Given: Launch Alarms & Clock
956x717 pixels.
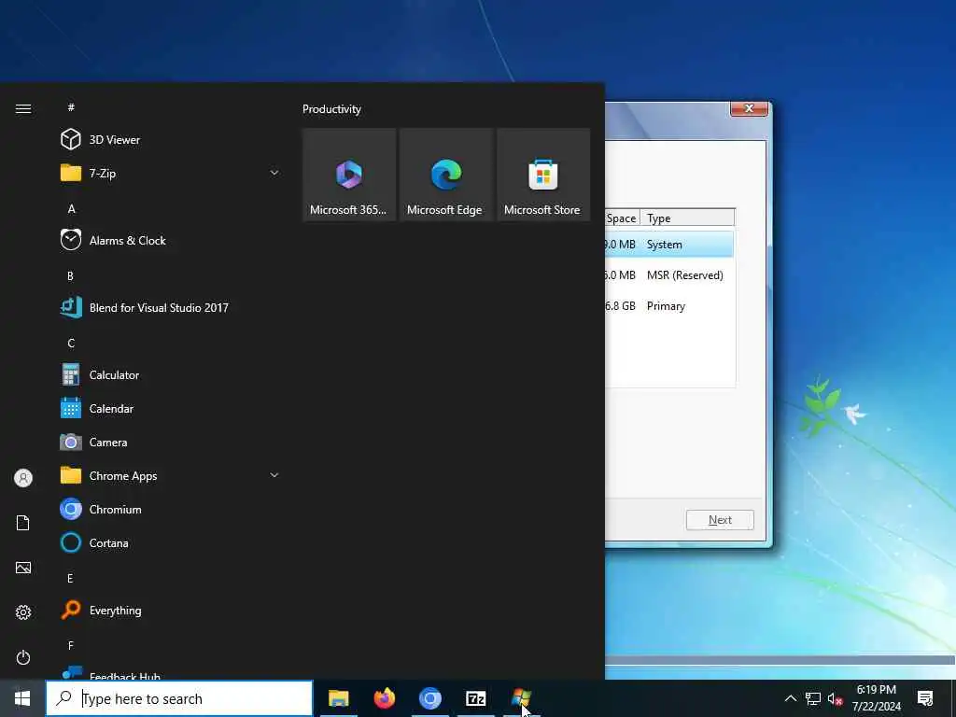Looking at the screenshot, I should (x=171, y=240).
